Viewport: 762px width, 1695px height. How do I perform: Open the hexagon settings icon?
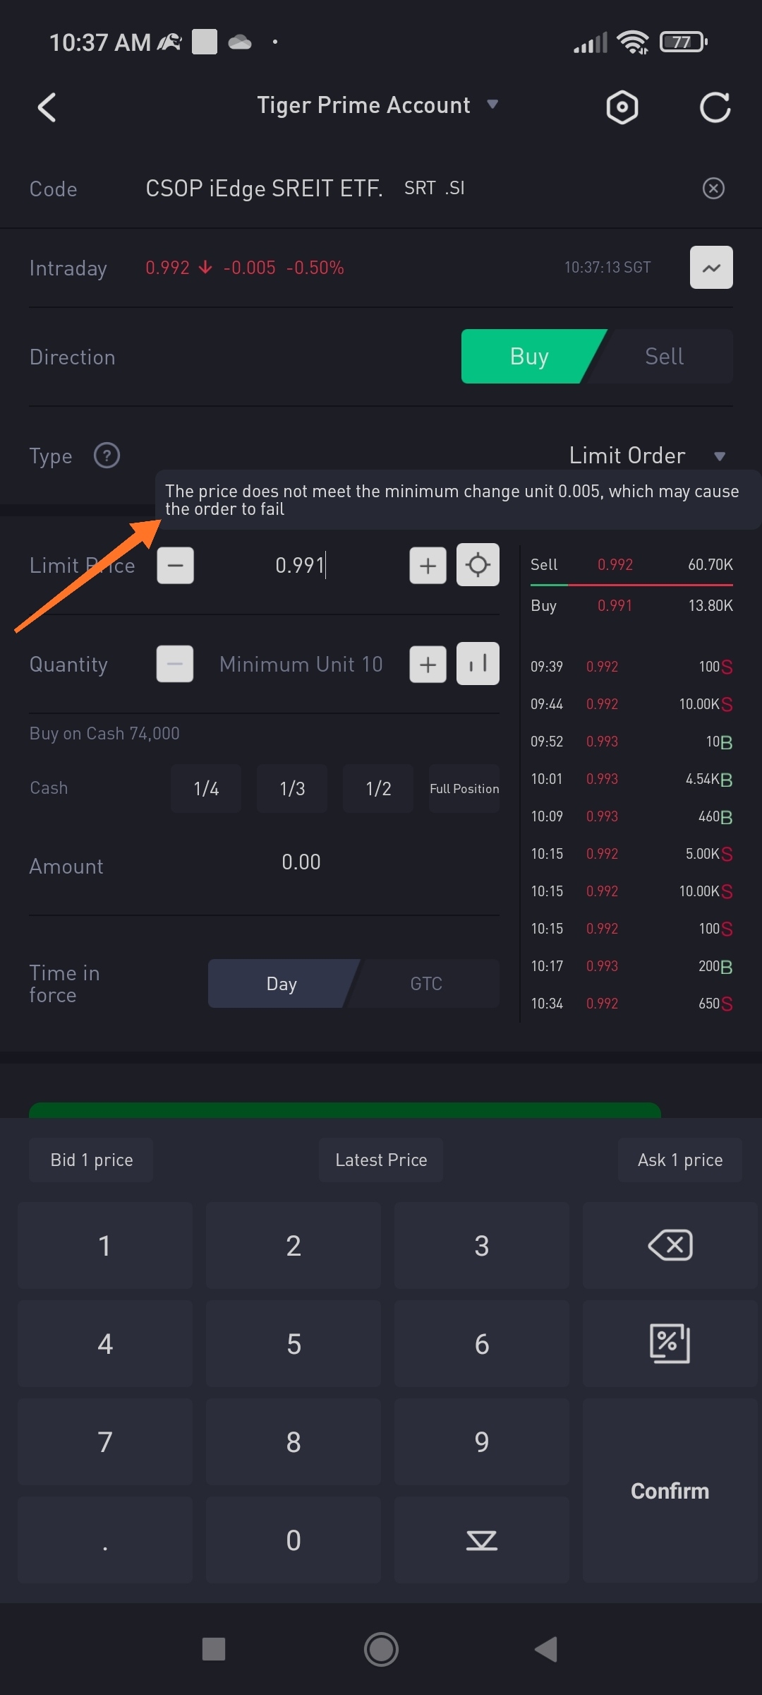coord(622,107)
